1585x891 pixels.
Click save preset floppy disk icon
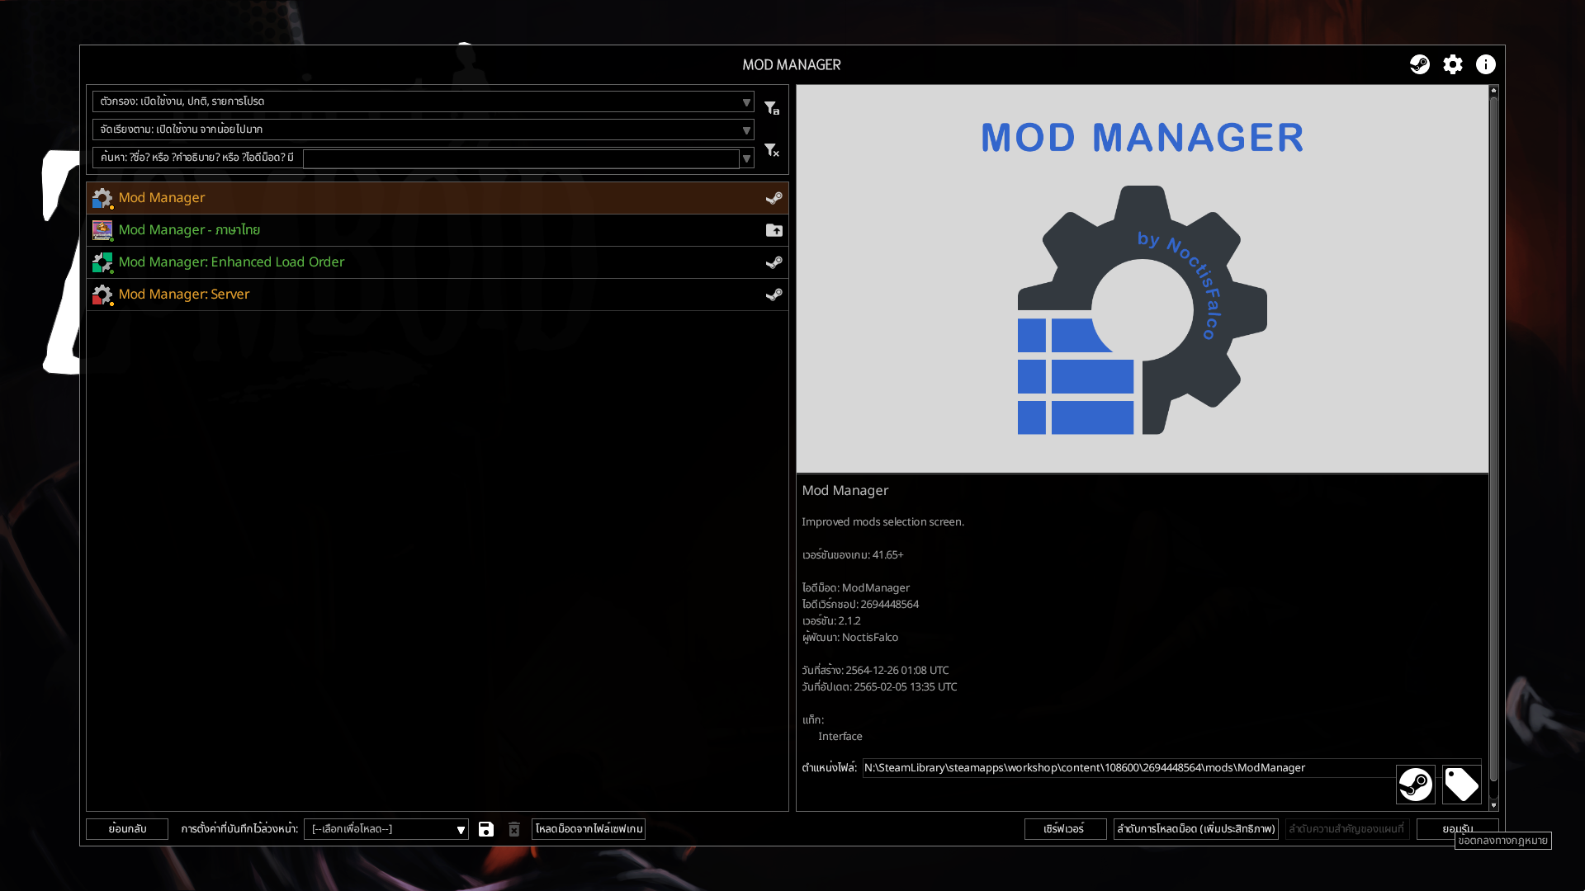tap(486, 829)
